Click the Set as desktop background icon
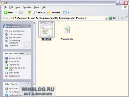Image resolution: width=129 pixels, height=97 pixels. [x=6, y=41]
